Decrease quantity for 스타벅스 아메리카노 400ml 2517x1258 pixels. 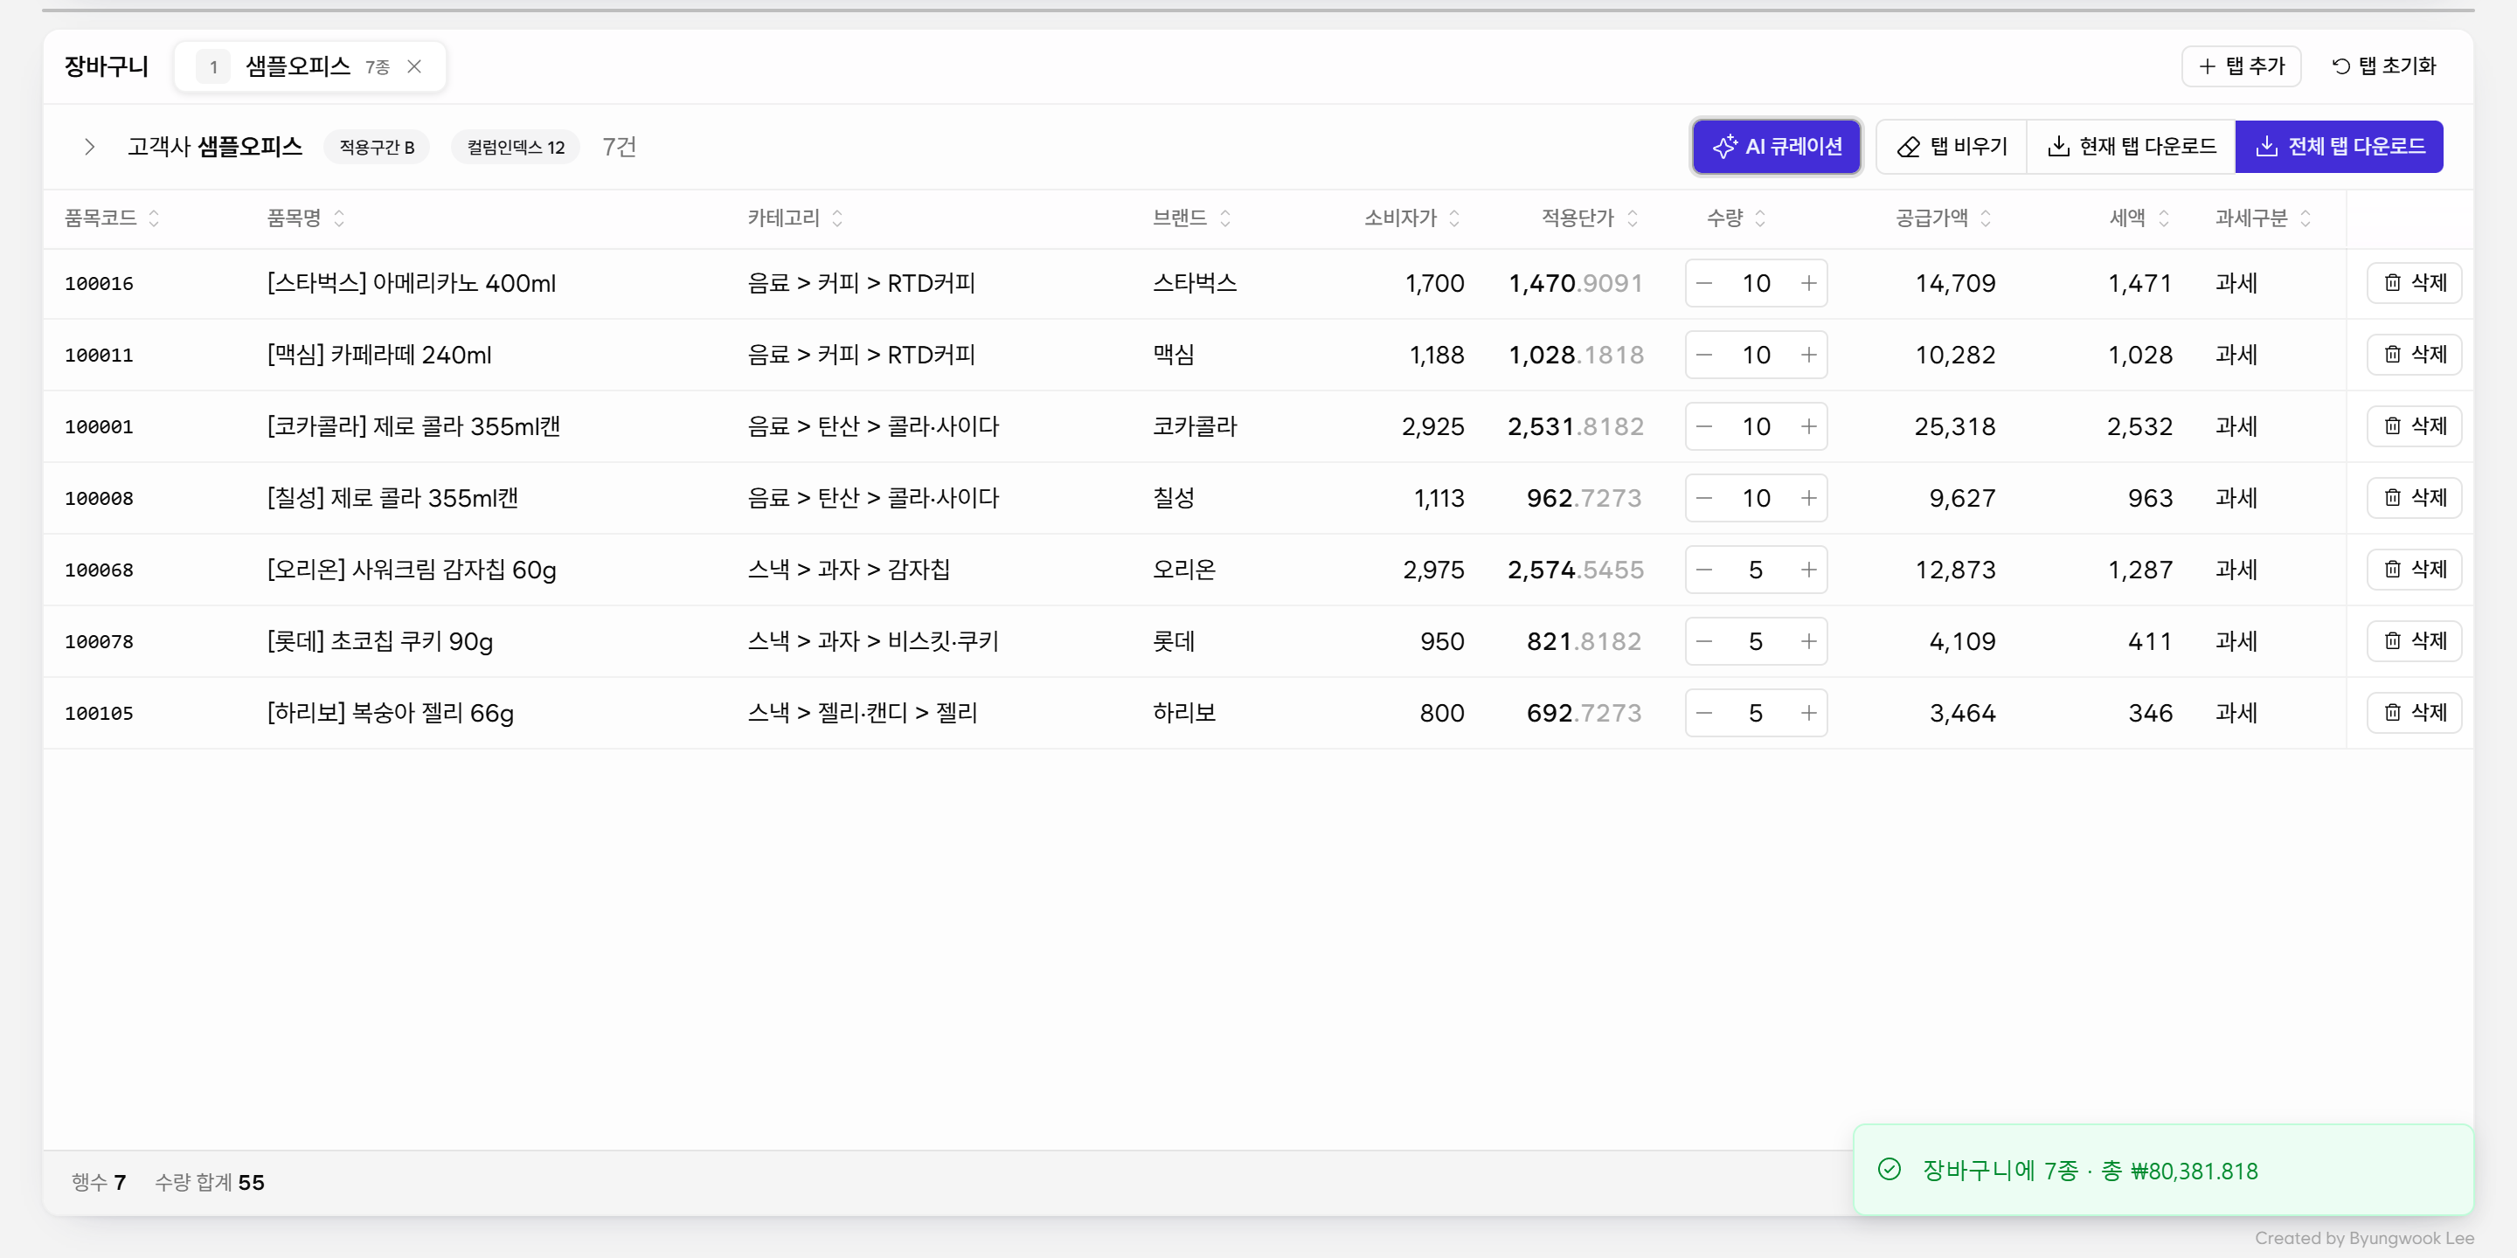point(1704,283)
